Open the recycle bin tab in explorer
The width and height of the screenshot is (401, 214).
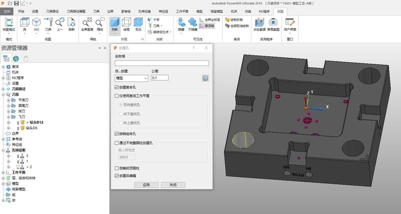[x=26, y=58]
